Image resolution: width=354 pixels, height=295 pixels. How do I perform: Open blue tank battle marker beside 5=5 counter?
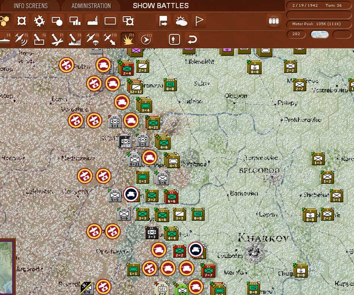click(x=131, y=194)
